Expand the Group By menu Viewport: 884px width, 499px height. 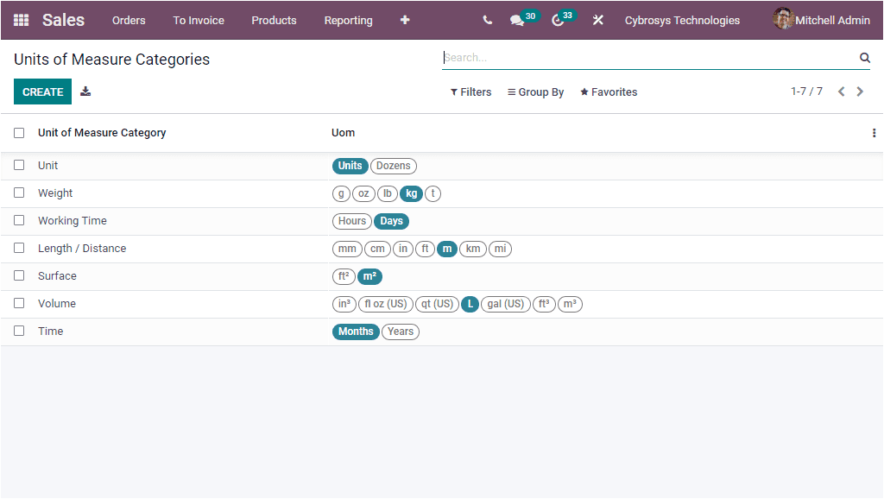click(535, 92)
